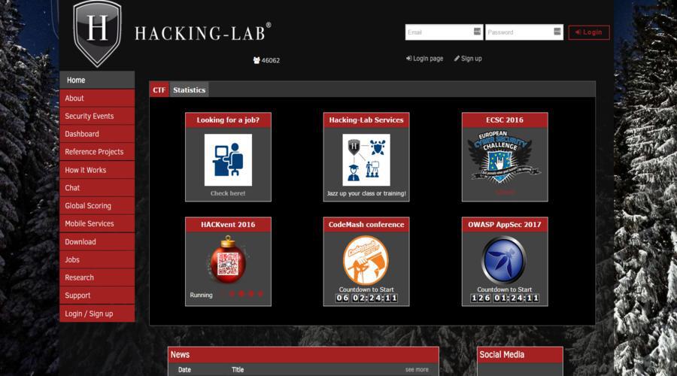Image resolution: width=677 pixels, height=376 pixels.
Task: Click the Hacking-Lab shield logo
Action: click(97, 33)
